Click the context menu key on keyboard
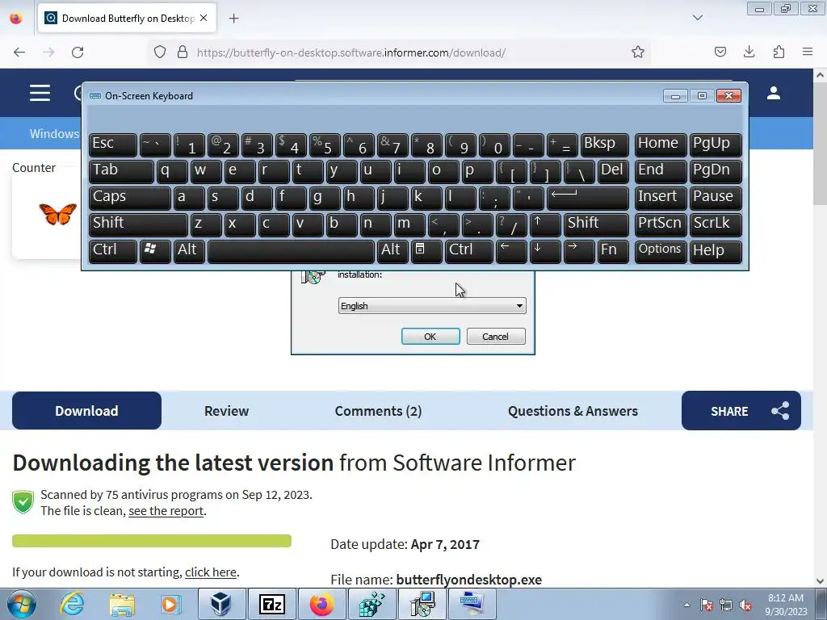The height and width of the screenshot is (620, 827). point(426,250)
